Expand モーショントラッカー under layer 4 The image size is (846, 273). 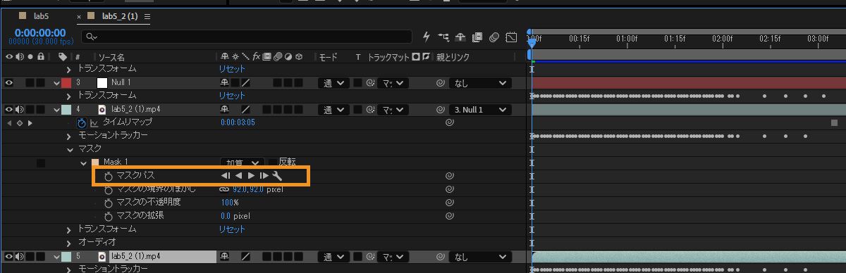click(x=69, y=136)
